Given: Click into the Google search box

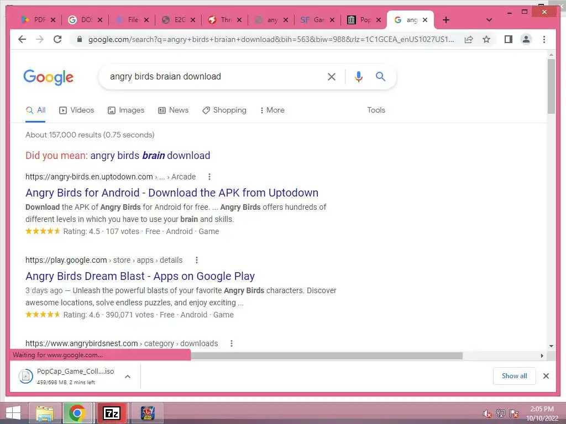Looking at the screenshot, I should click(x=217, y=76).
